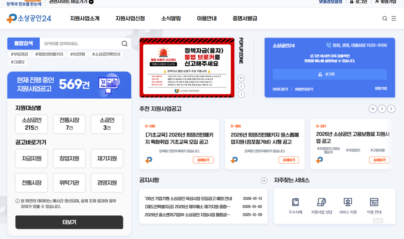Image resolution: width=404 pixels, height=239 pixels.
Task: Open the hamburger full menu icon
Action: point(394,19)
